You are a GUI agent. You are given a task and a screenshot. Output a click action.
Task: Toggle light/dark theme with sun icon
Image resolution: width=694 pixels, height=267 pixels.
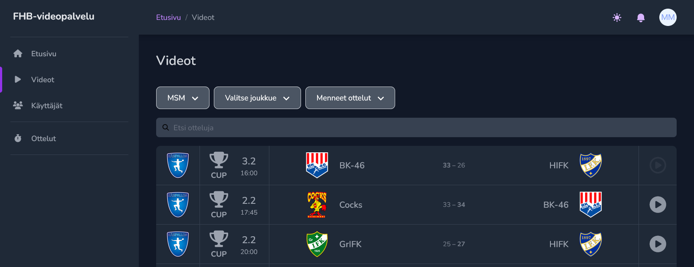click(x=617, y=17)
